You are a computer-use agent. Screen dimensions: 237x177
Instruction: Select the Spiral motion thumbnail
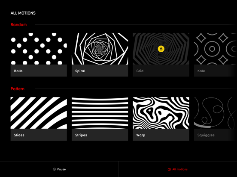pos(100,49)
